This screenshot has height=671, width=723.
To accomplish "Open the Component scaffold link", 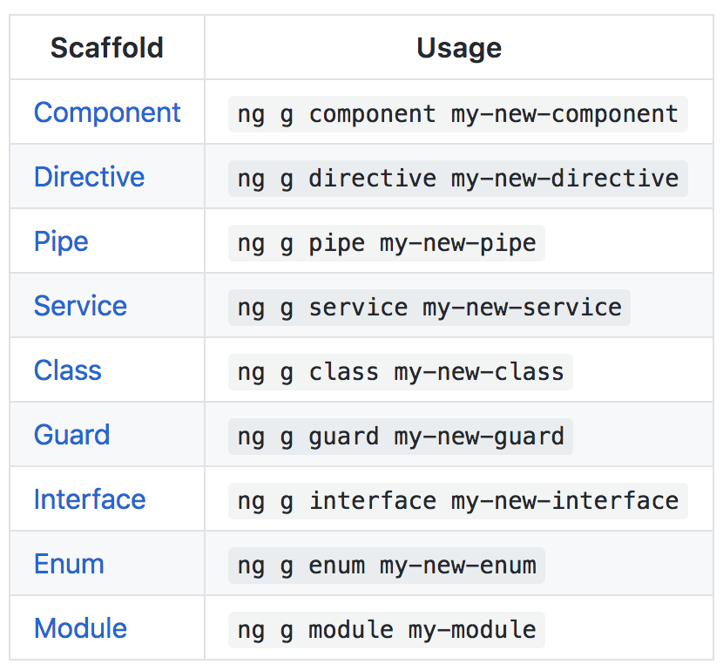I will pos(107,112).
